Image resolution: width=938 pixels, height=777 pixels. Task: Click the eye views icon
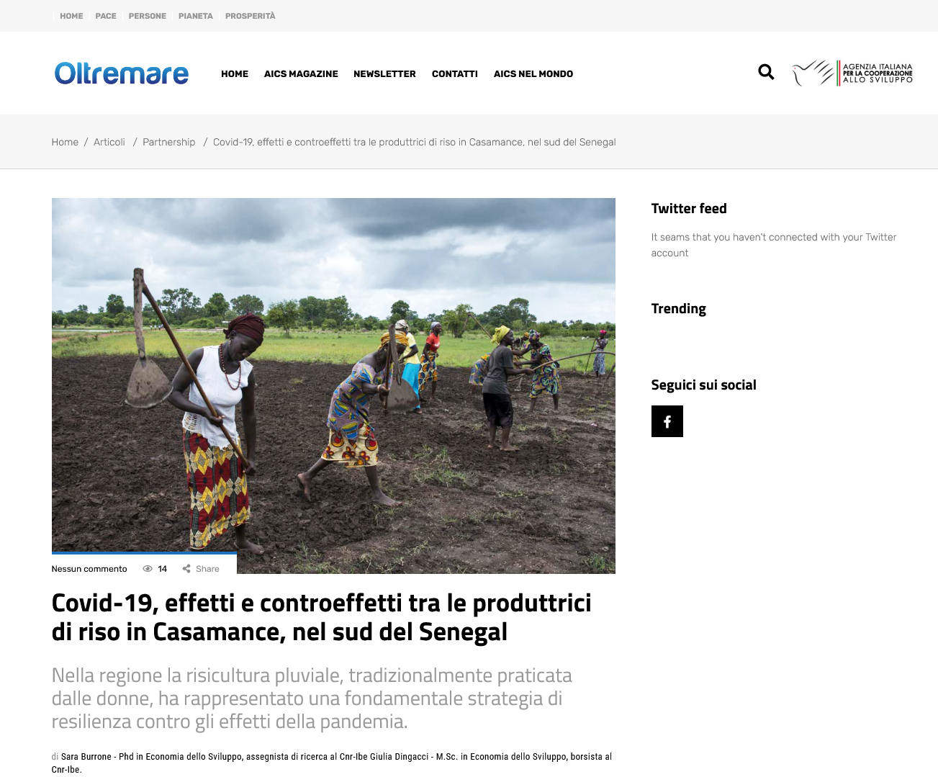point(148,569)
